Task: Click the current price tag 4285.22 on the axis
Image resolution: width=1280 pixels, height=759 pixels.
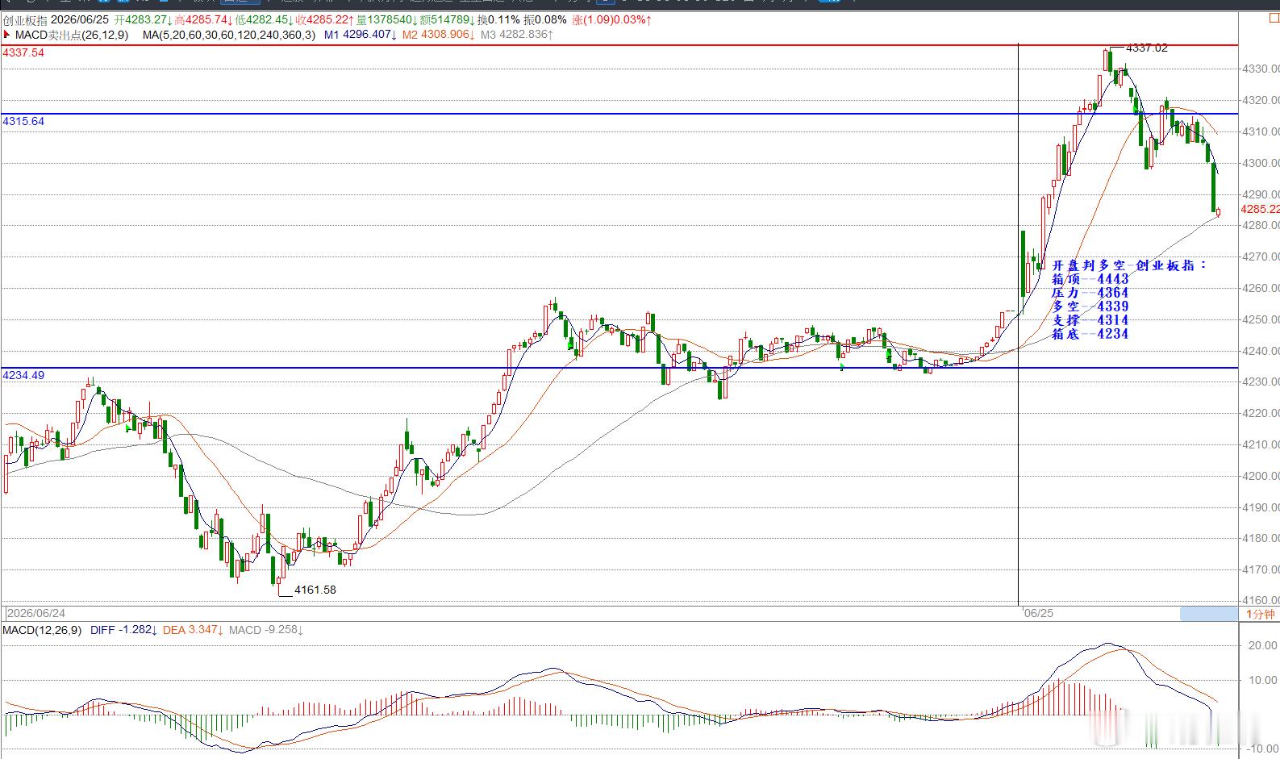Action: (1261, 209)
